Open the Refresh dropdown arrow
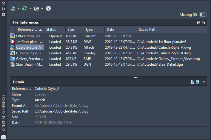 point(30,8)
